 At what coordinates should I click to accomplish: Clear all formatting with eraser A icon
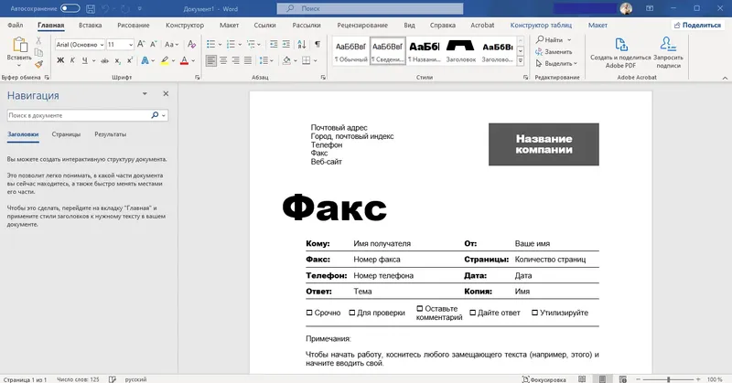click(191, 44)
